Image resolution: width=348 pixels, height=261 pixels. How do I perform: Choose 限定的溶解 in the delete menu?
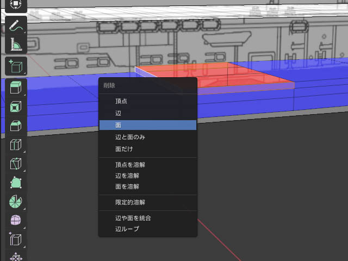[148, 202]
